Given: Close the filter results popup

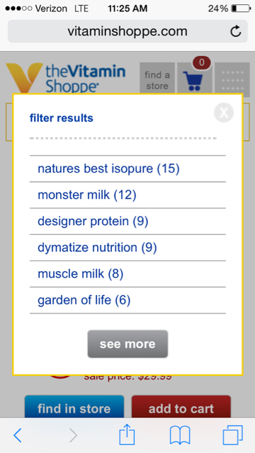Looking at the screenshot, I should click(x=224, y=113).
